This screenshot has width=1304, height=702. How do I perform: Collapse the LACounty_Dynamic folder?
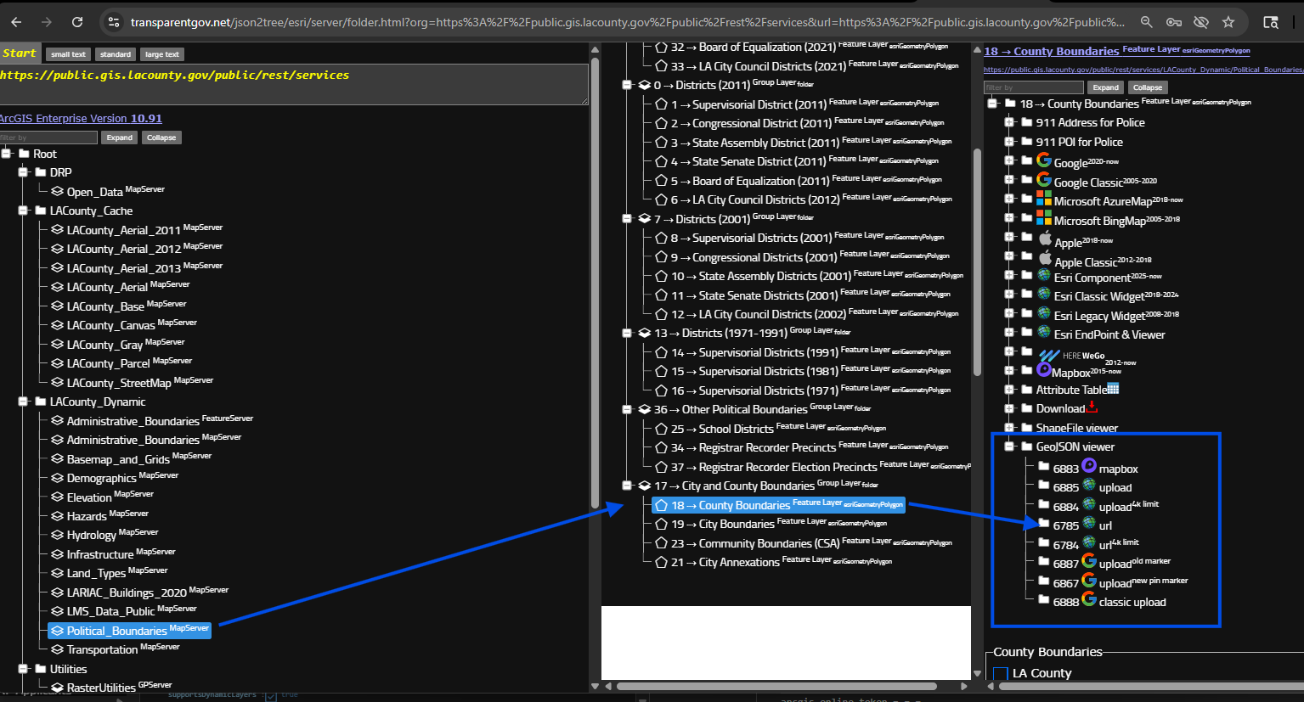24,402
